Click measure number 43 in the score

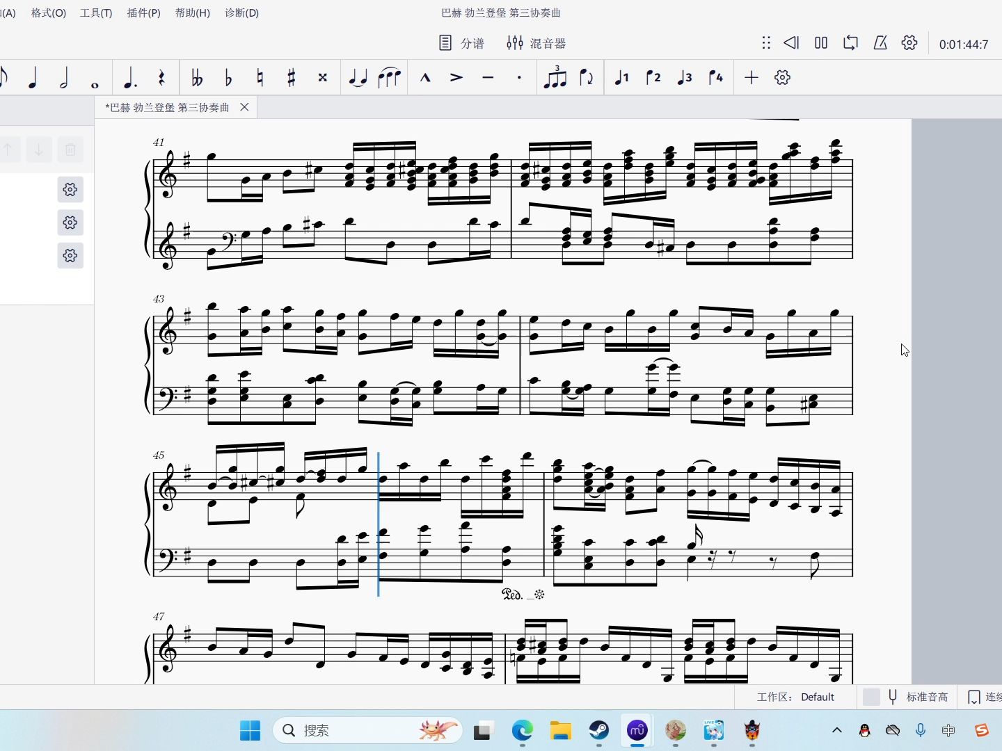(159, 299)
